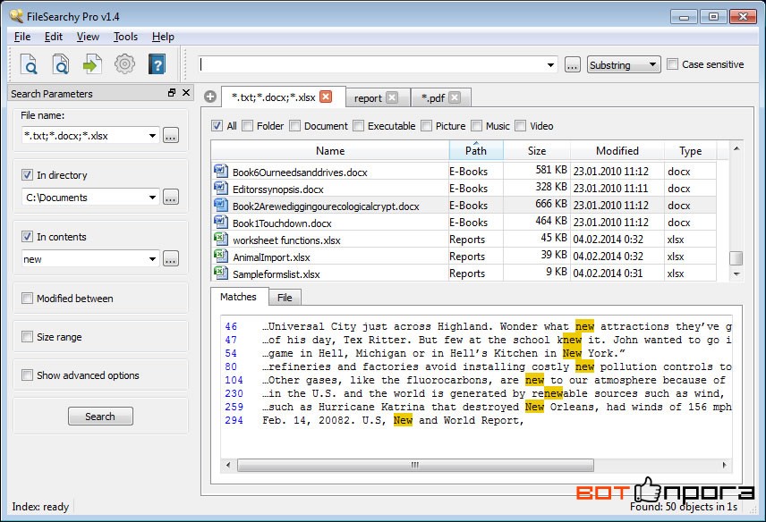Switch to the report search tab
Viewport: 766px width, 522px height.
click(368, 98)
